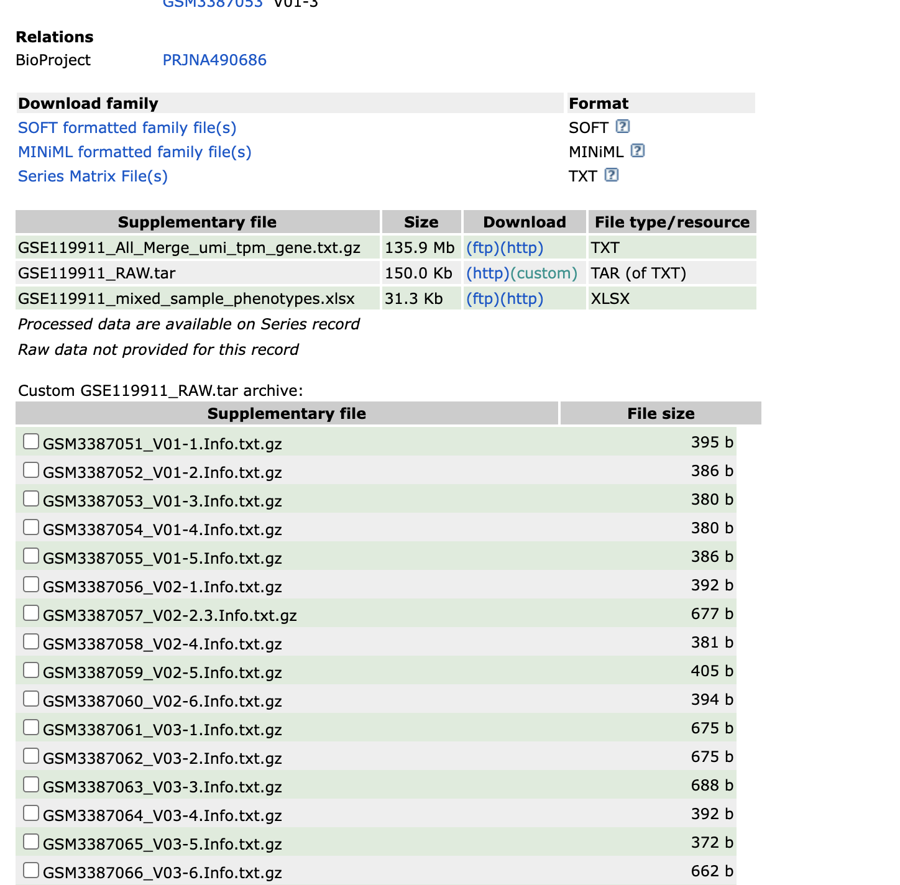Open MINiML formatted family file(s) link
The image size is (900, 885).
134,152
